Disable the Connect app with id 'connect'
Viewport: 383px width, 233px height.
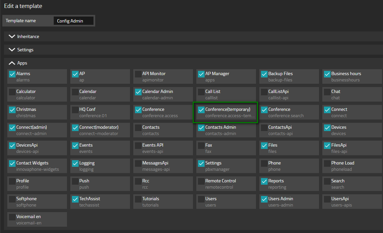pos(327,110)
